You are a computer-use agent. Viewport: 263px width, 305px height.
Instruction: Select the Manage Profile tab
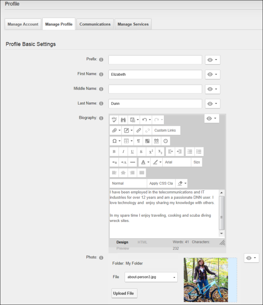pos(59,24)
